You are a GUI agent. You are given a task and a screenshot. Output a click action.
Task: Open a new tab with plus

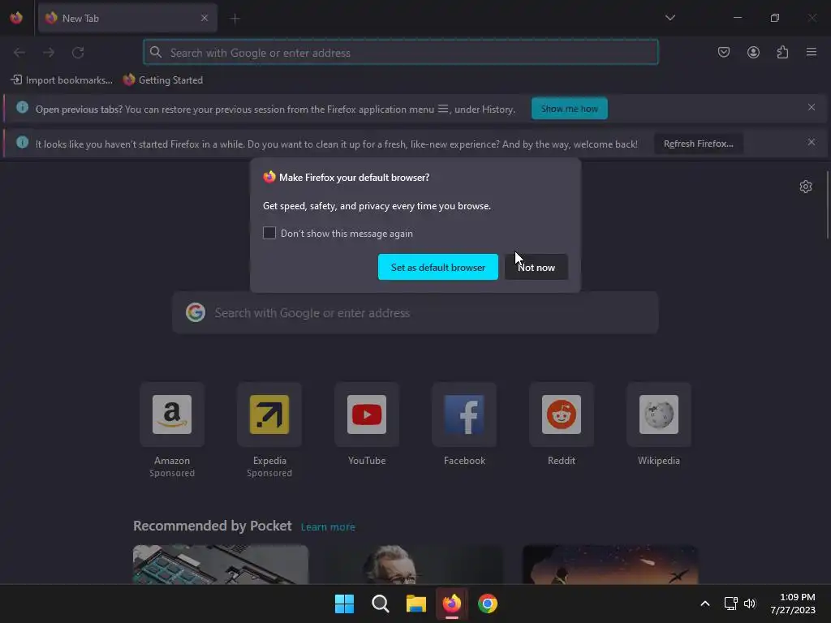pos(235,19)
